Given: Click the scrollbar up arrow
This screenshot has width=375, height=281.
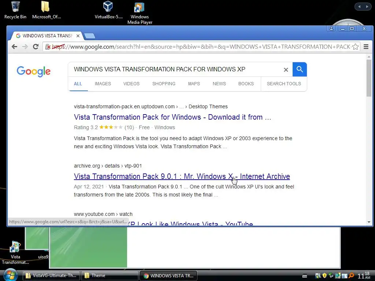Looking at the screenshot, I should [369, 57].
